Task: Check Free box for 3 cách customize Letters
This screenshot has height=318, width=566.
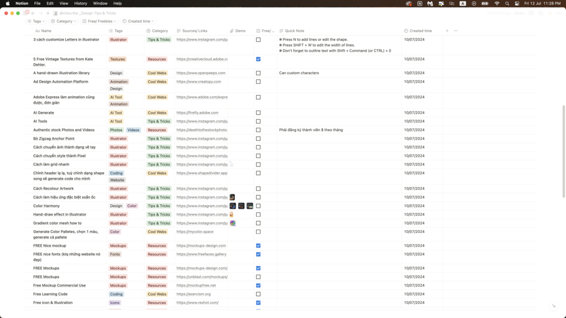Action: click(x=258, y=39)
